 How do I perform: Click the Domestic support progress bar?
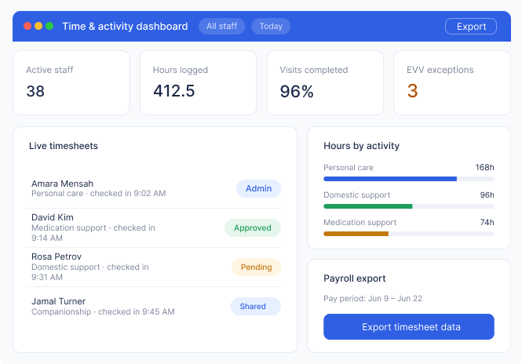tap(409, 206)
